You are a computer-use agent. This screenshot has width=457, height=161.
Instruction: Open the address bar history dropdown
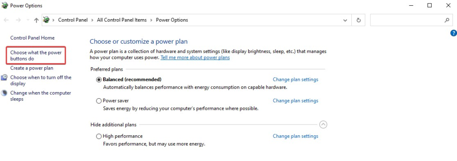pos(345,20)
